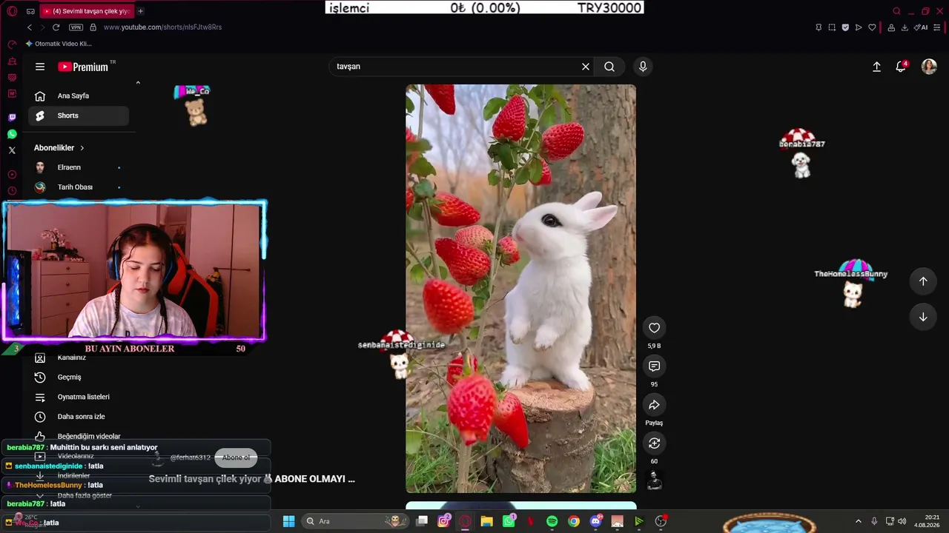Open WhatsApp in Opera sidebar
Screen dimensions: 949x533
click(12, 134)
